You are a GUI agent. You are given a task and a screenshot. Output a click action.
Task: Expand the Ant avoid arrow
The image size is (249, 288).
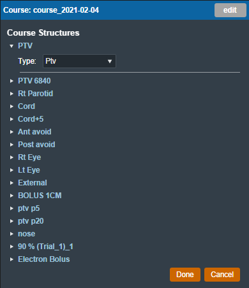coord(11,132)
